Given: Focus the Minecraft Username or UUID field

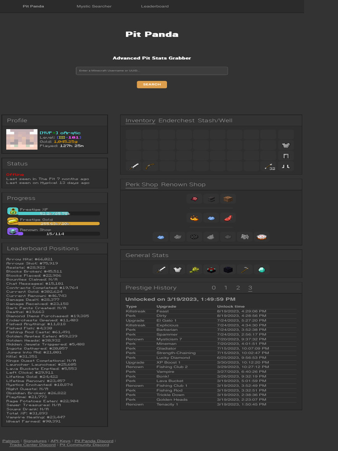Looking at the screenshot, I should 152,71.
